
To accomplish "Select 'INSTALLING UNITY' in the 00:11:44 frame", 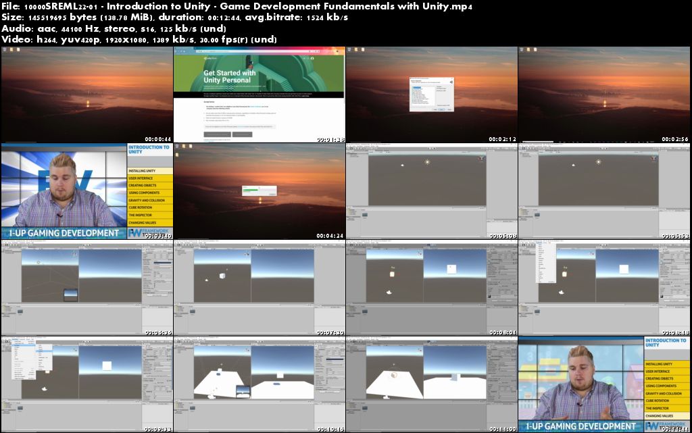I will click(666, 364).
